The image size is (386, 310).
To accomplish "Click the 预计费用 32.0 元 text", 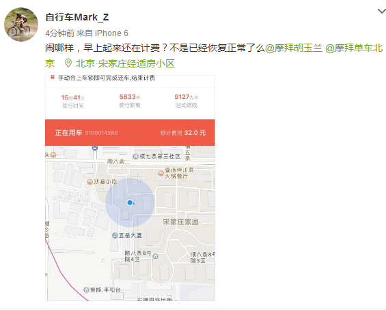I will point(183,133).
